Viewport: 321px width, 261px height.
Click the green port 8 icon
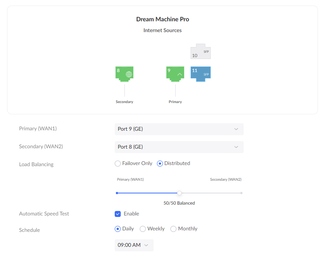(124, 74)
